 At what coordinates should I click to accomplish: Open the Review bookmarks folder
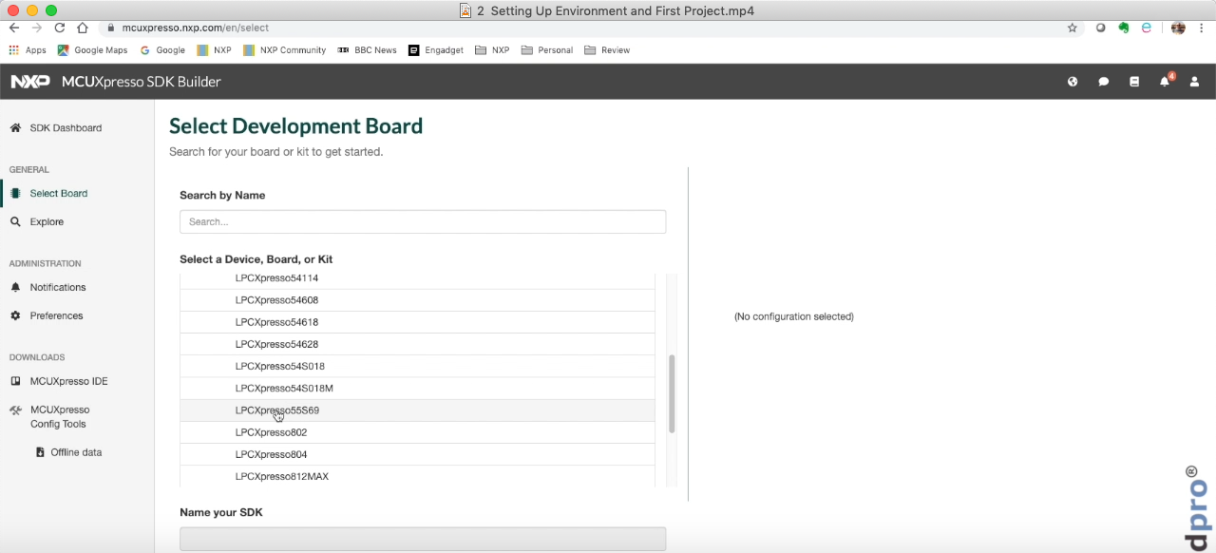click(615, 50)
